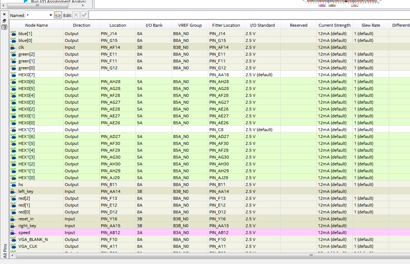This screenshot has width=410, height=264.
Task: Click the filter options button beside Named
Action: (58, 15)
